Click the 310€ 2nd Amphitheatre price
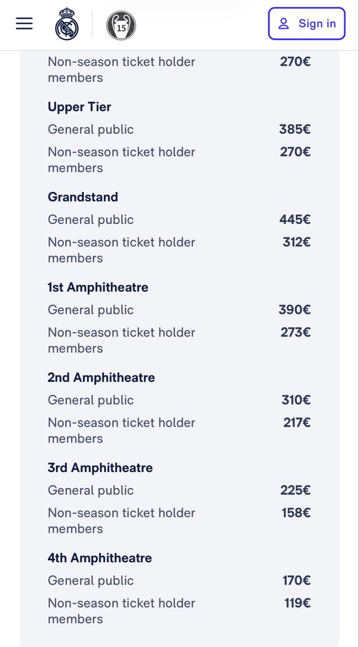Screen dimensions: 359x647 pos(295,400)
